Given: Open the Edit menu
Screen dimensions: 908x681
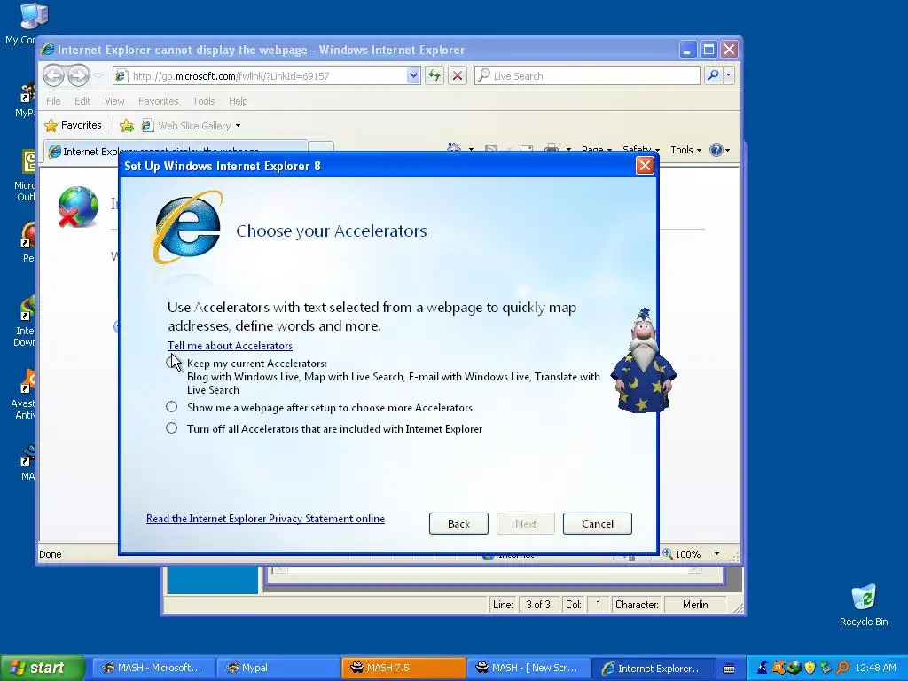Looking at the screenshot, I should click(82, 101).
